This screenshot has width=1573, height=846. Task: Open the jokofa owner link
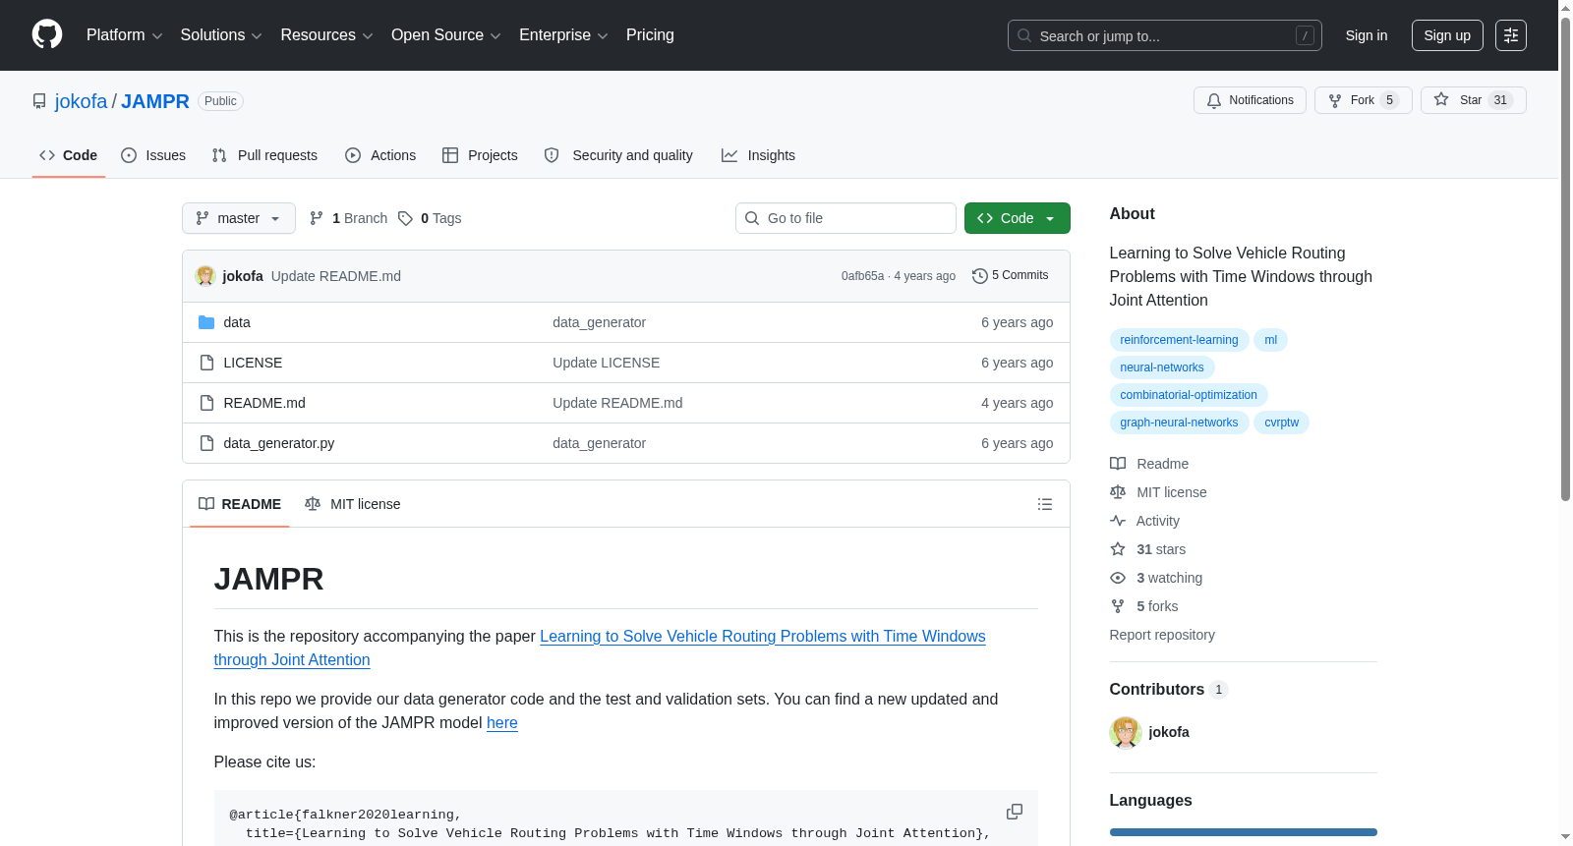pos(81,101)
